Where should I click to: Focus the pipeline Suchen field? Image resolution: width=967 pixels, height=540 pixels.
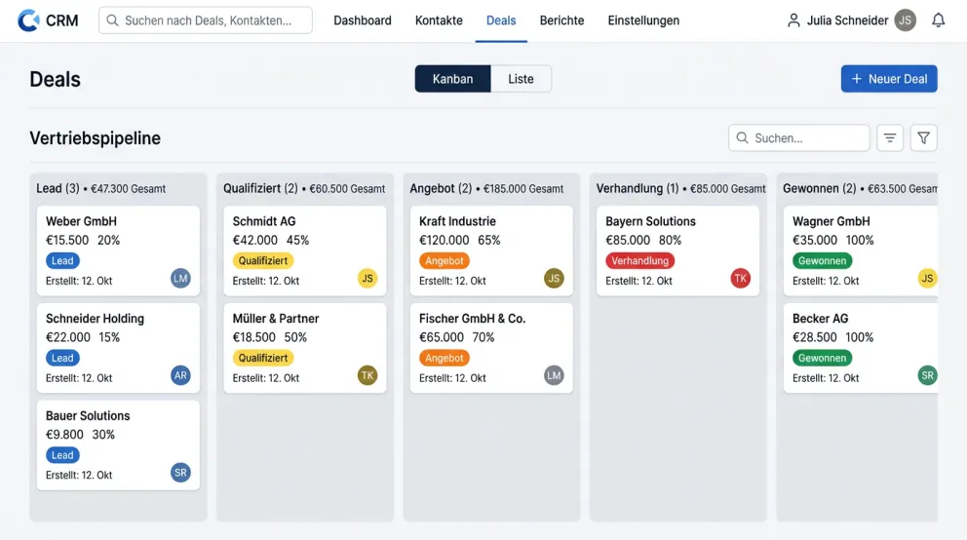coord(798,138)
